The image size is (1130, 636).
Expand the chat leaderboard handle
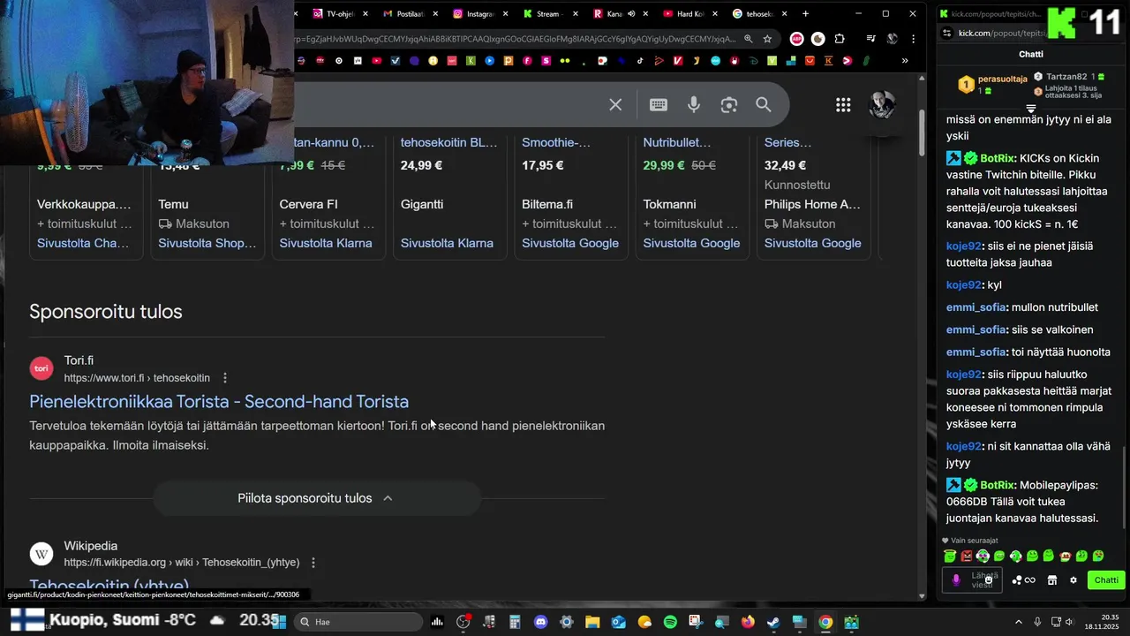tap(1030, 109)
